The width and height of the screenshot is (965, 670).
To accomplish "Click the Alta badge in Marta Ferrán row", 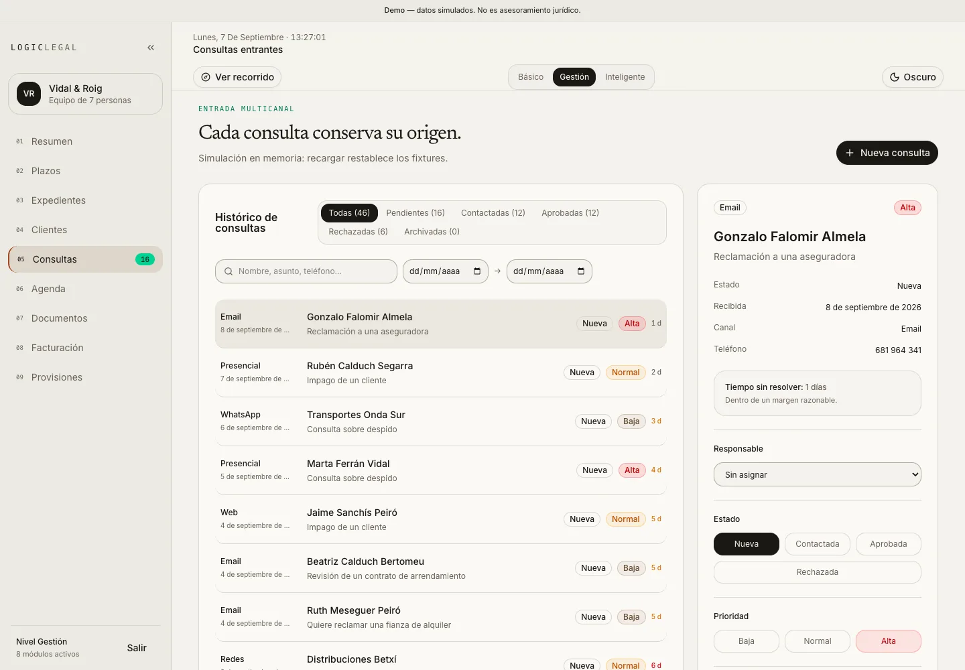I will pyautogui.click(x=632, y=470).
